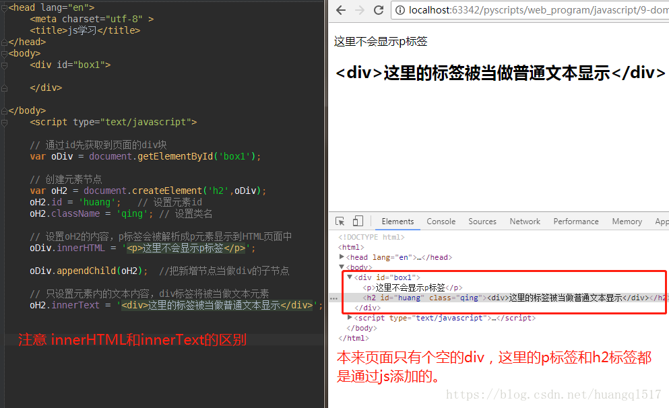Image resolution: width=669 pixels, height=408 pixels.
Task: Click the browser back arrow
Action: [x=340, y=10]
